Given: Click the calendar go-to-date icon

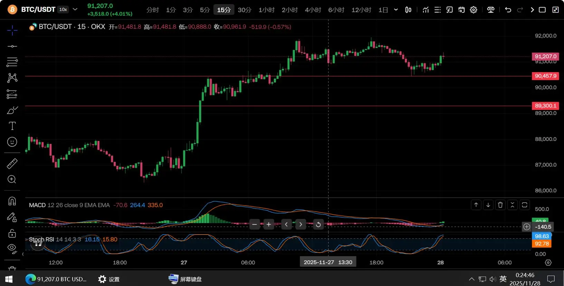Looking at the screenshot, I should [461, 10].
